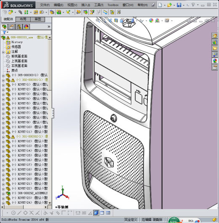The height and width of the screenshot is (223, 219).
Task: Select the History item in tree
Action: [x=17, y=42]
